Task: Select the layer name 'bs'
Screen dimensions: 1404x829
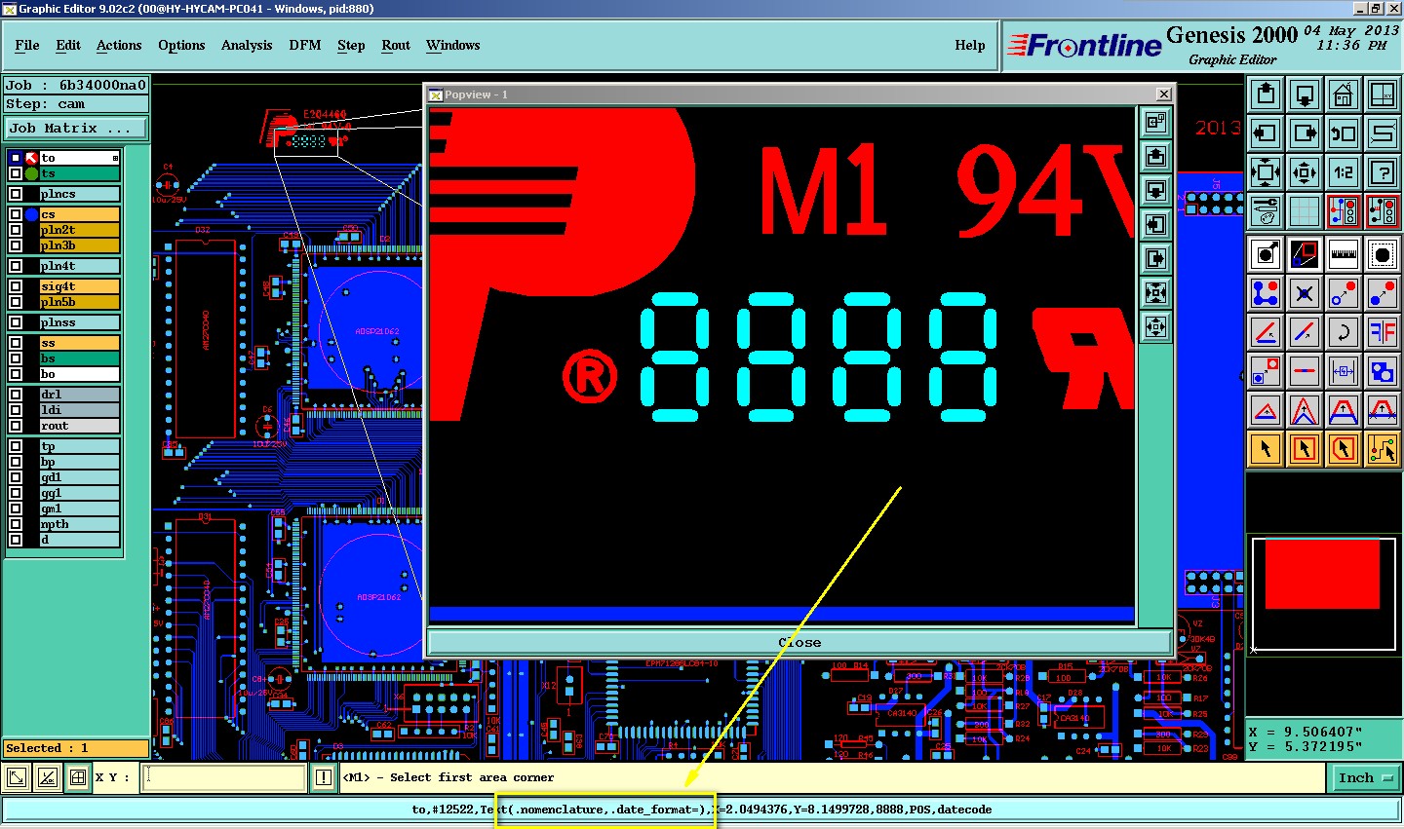Action: pos(79,358)
